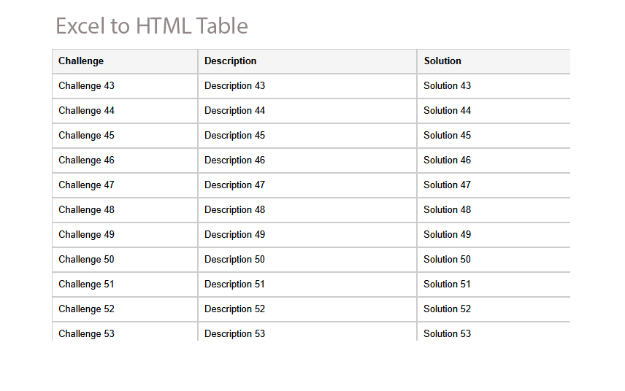Select the Challenge 52 cell

(125, 309)
